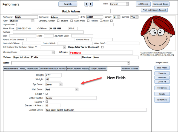
Task: Click the State field
Action: 49,36
